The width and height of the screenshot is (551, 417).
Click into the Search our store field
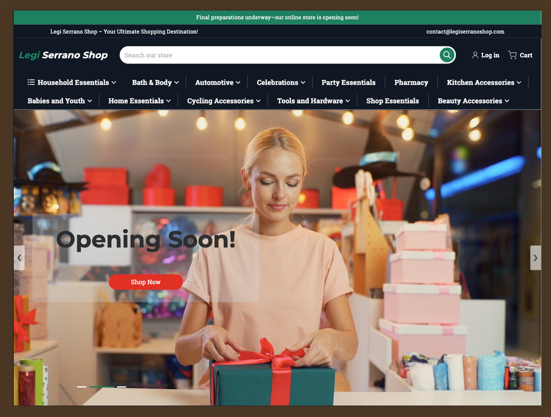coord(275,55)
